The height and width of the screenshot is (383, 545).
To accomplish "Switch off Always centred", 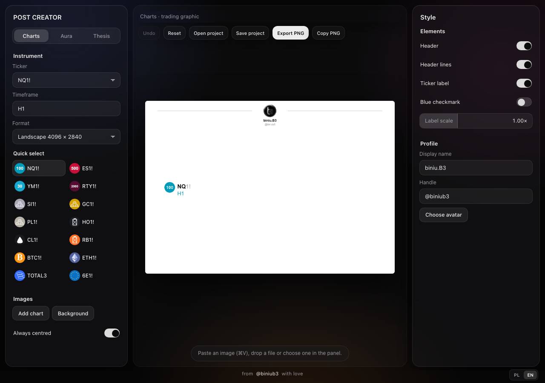I will [x=112, y=333].
